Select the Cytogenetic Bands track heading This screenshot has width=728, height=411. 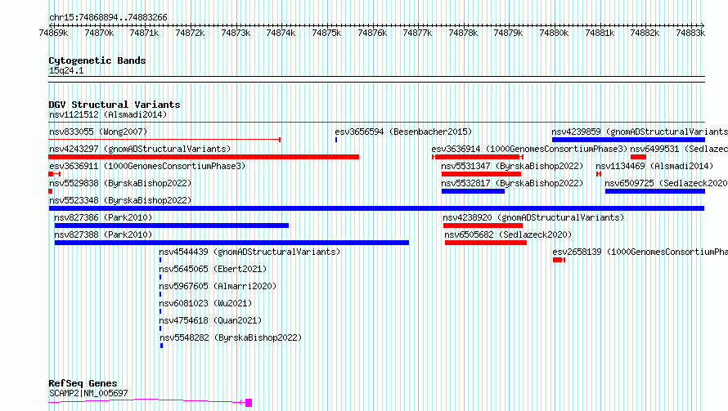pyautogui.click(x=97, y=60)
